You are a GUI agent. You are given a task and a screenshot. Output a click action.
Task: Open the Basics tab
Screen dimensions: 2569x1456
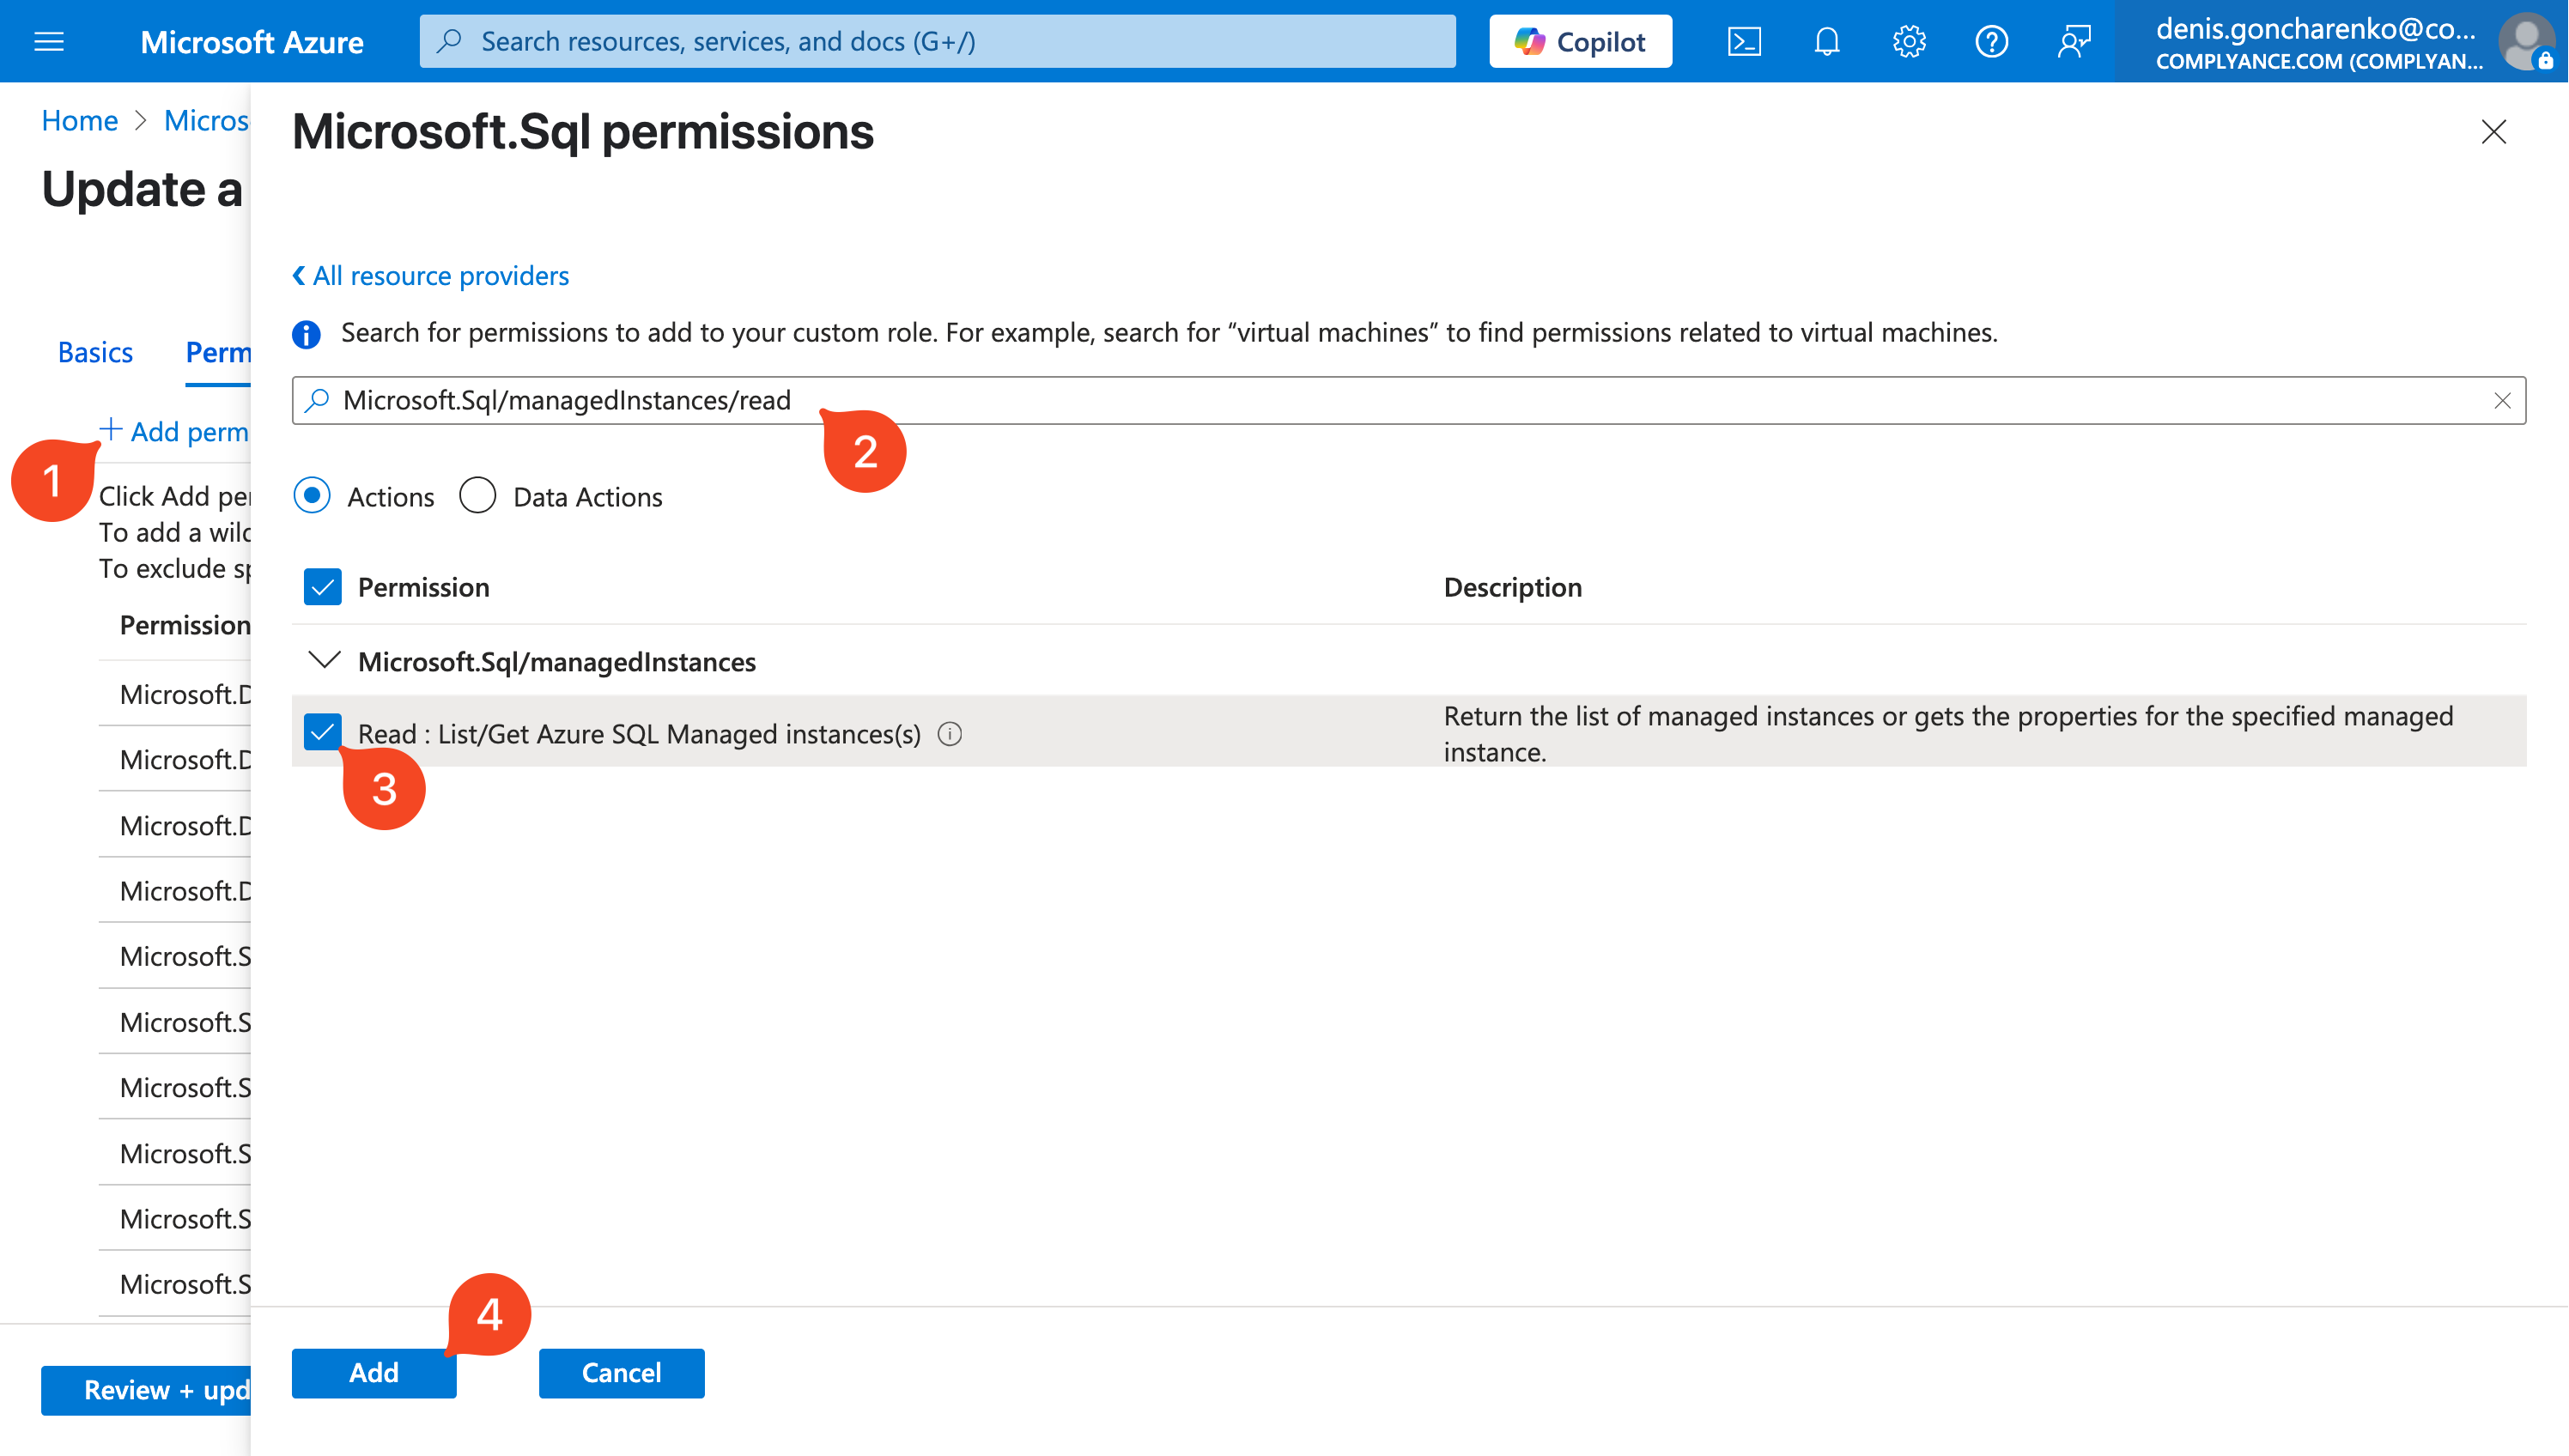pos(95,352)
